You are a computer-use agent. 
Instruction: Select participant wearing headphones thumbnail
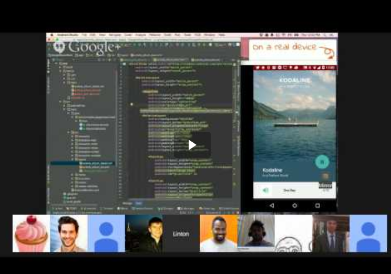click(255, 234)
